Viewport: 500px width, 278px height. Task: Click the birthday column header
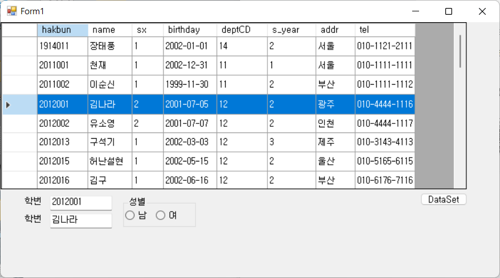click(x=190, y=30)
